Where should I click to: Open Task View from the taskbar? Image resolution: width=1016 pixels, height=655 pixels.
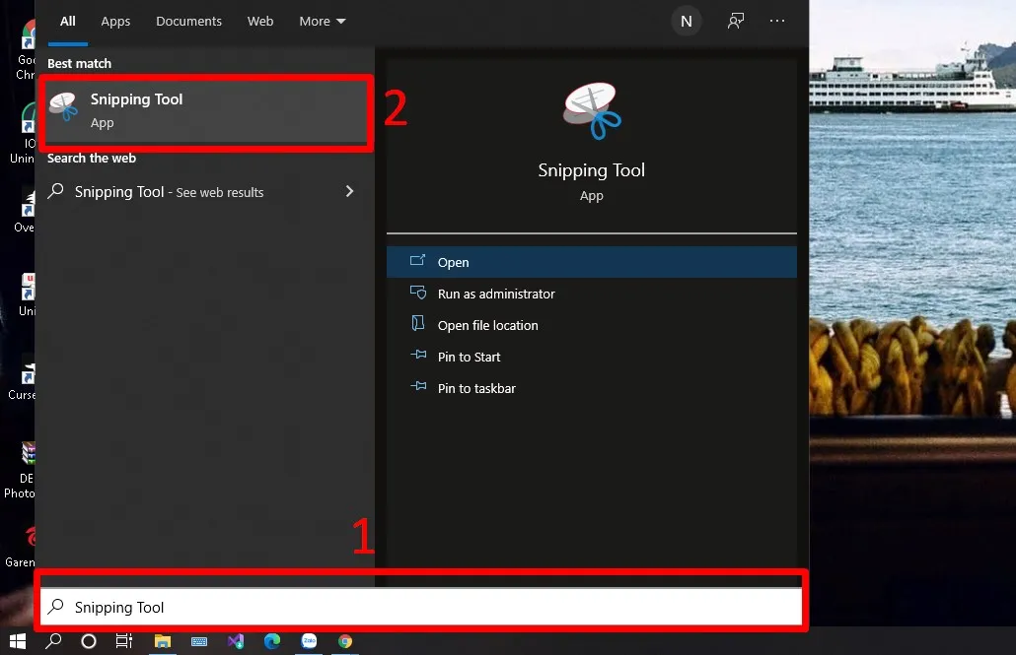point(123,642)
